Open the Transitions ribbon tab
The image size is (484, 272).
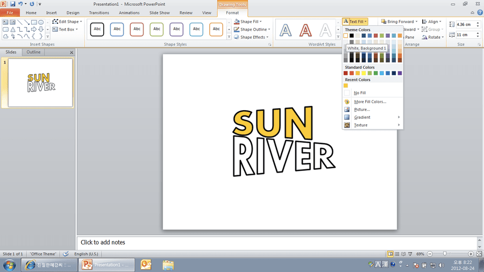[99, 13]
